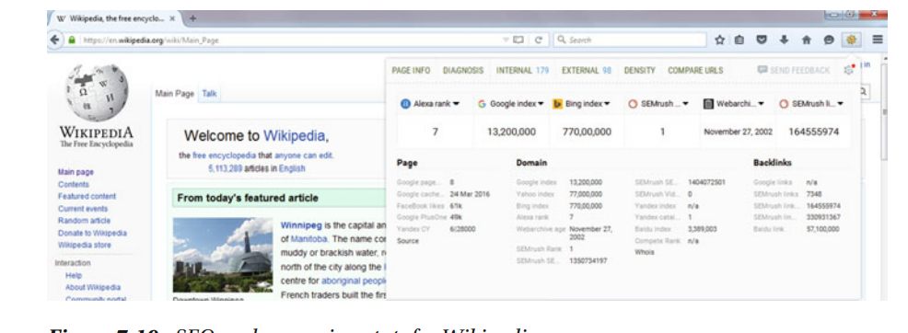Open a new tab with plus button
This screenshot has height=333, width=908.
pyautogui.click(x=192, y=18)
